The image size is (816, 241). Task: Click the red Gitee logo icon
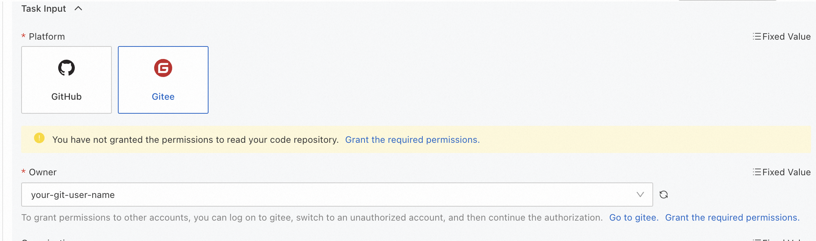(x=163, y=68)
